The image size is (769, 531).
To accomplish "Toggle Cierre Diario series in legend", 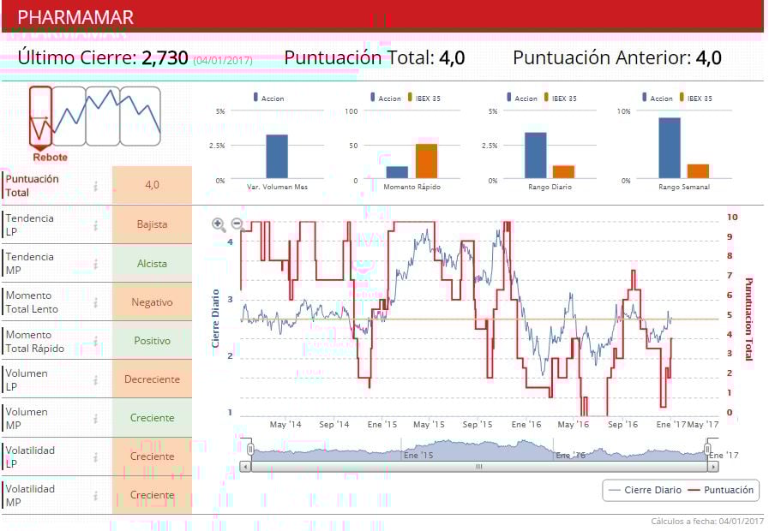I will [645, 490].
